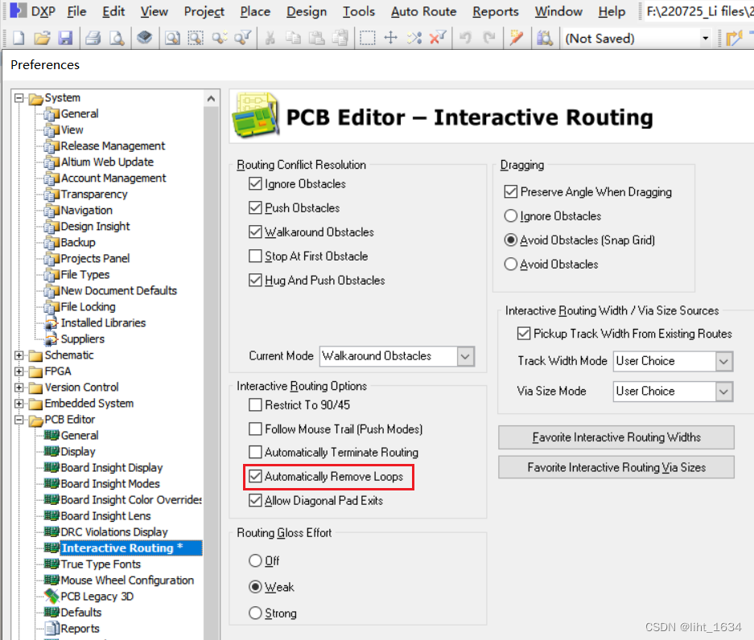Click Favorite Interactive Routing Via Sizes button
Screen dimensions: 754x640
[x=616, y=467]
